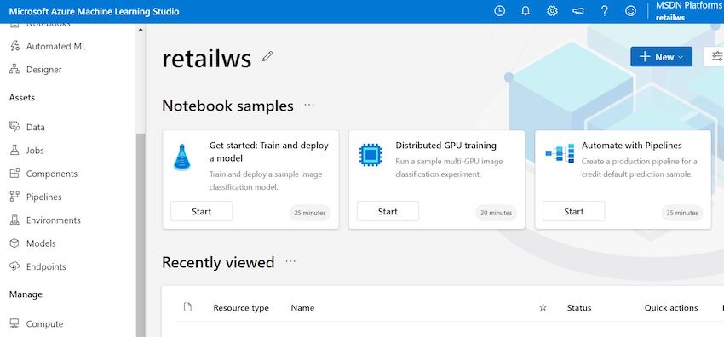Sort by Resource type column

pyautogui.click(x=241, y=307)
